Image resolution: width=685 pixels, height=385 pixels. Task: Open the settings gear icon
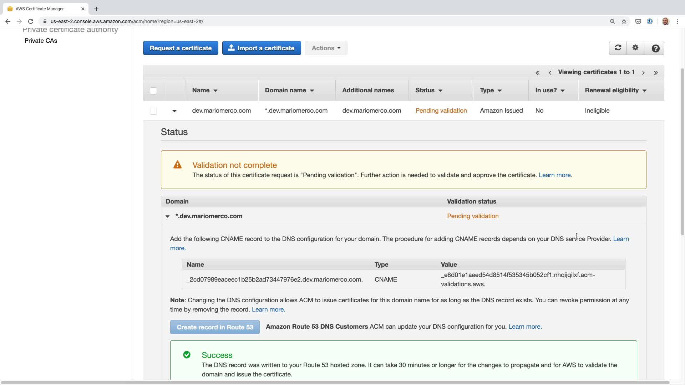click(x=635, y=48)
